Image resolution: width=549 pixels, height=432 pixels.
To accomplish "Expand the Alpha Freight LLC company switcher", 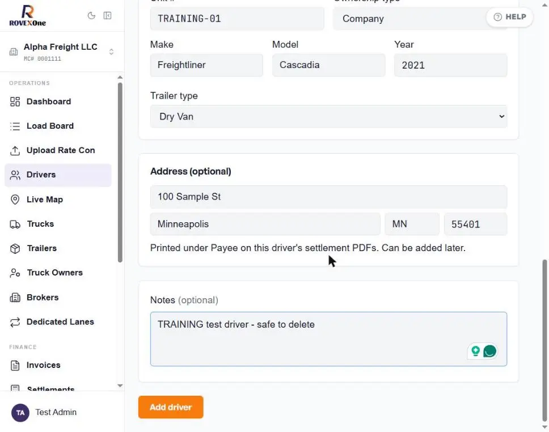I will 111,52.
